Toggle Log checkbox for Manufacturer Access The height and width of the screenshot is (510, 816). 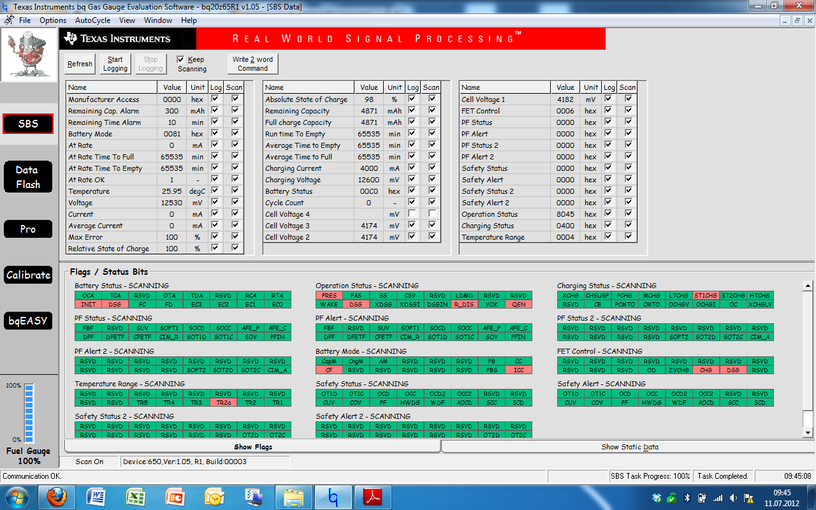[x=215, y=99]
